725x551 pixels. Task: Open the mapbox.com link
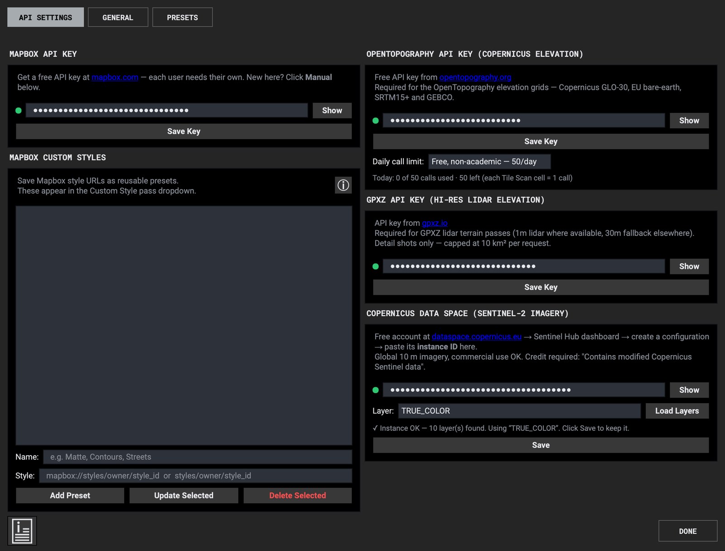(115, 78)
